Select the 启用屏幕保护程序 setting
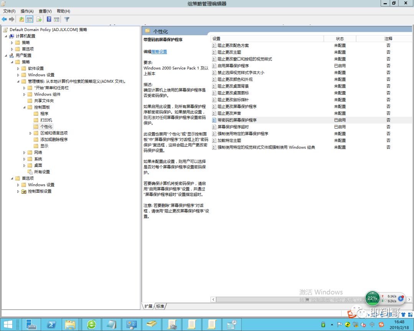 point(233,66)
